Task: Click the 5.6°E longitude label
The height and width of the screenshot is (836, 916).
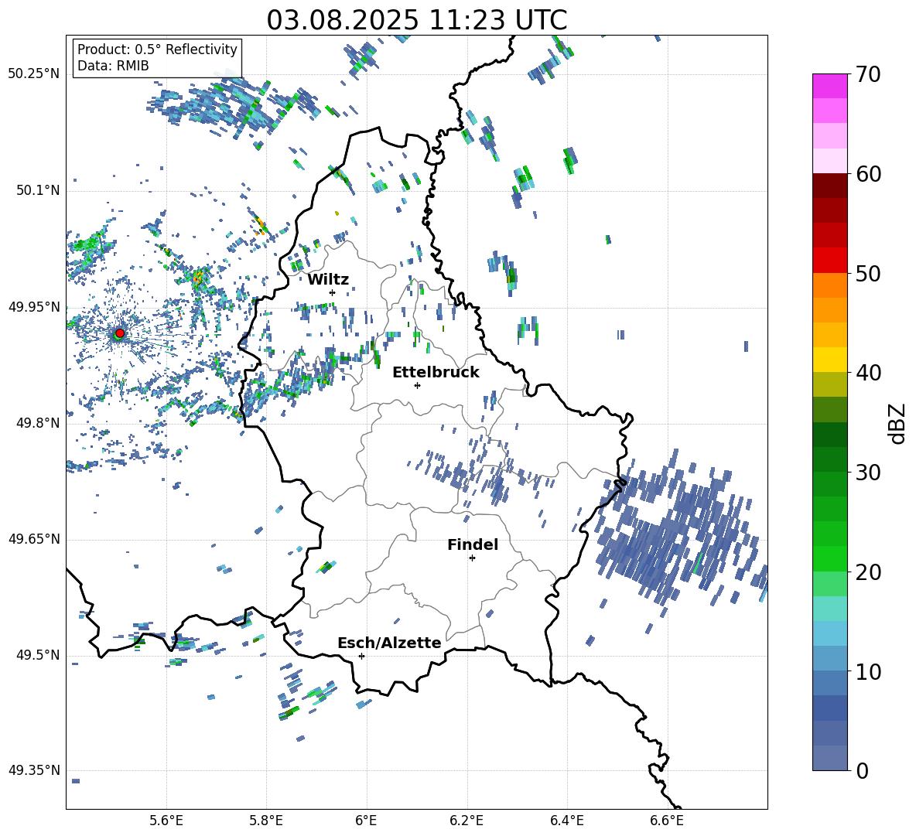Action: point(166,821)
